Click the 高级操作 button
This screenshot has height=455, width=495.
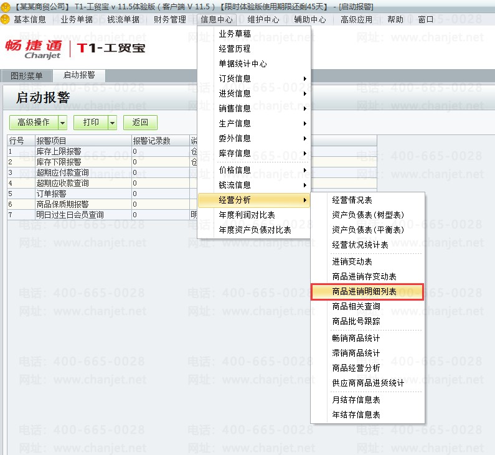tap(34, 122)
